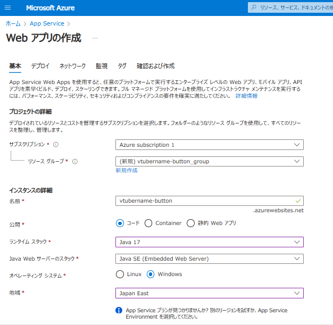Choose Linux operating system

[120, 274]
